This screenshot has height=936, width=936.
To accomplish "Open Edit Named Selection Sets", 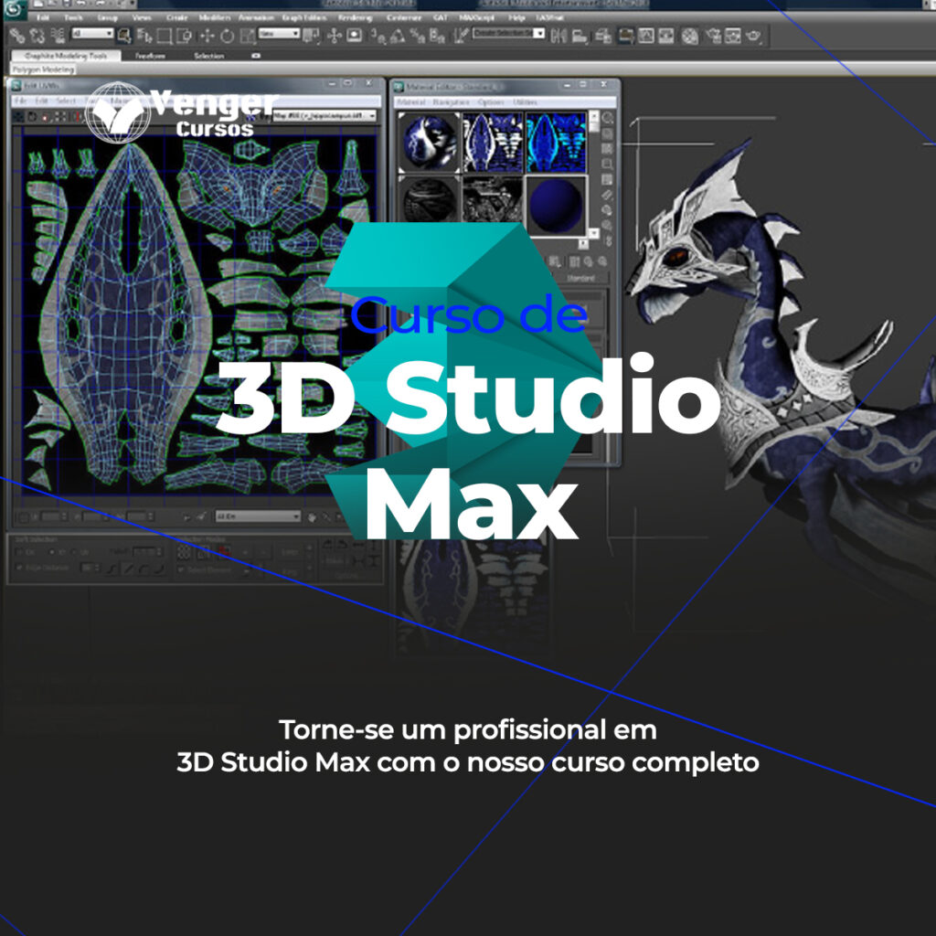I will [x=461, y=37].
